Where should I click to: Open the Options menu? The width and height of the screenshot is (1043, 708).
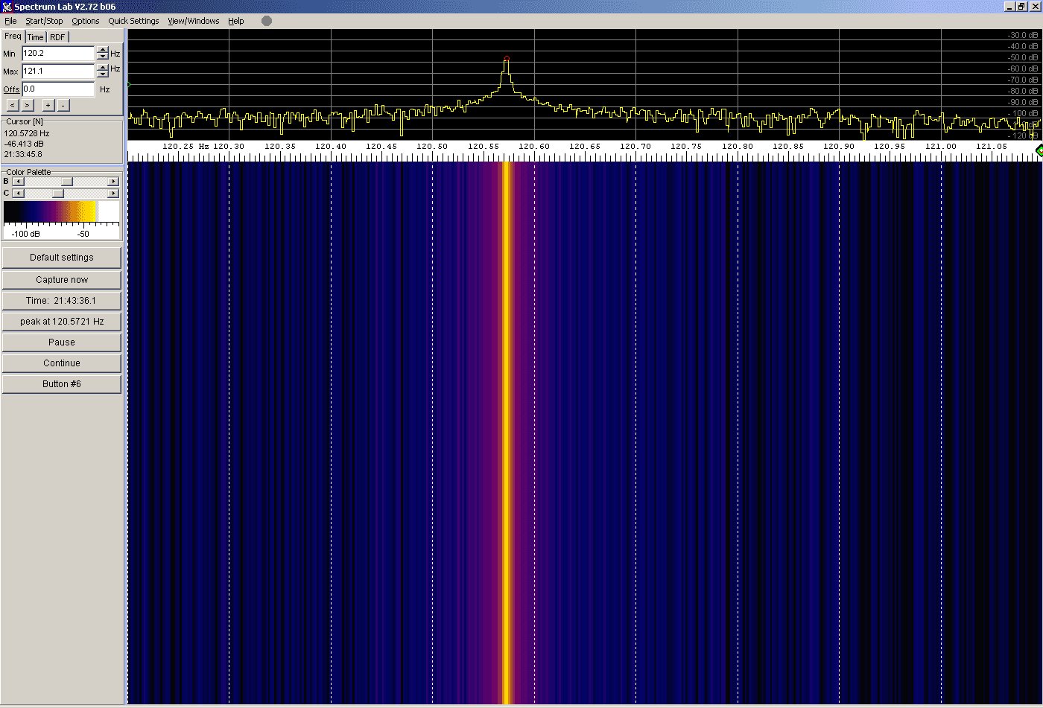86,21
